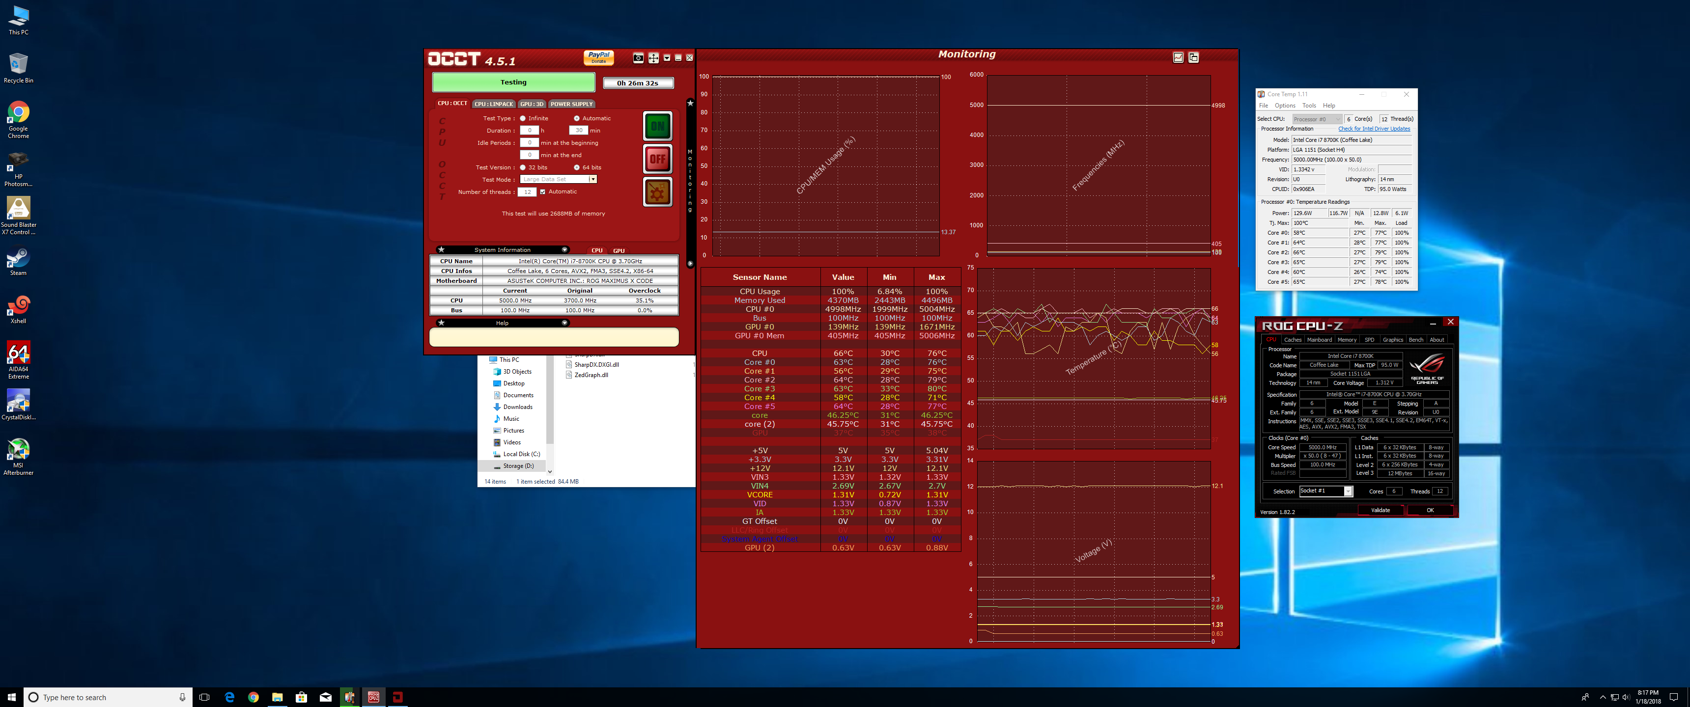Switch to Mainboard tab in ROG CPU-Z
1690x707 pixels.
(1319, 340)
